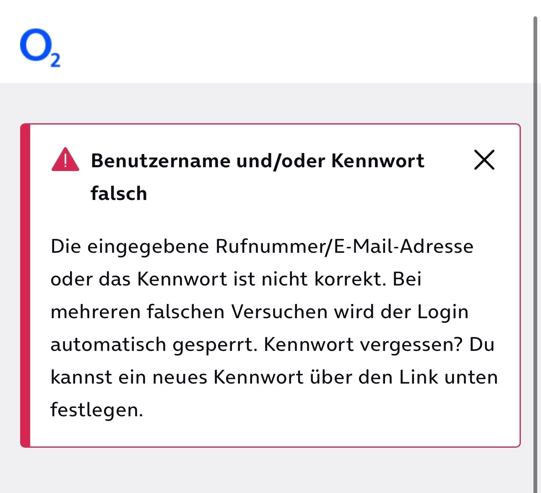Click the red left border of the alert

click(25, 285)
